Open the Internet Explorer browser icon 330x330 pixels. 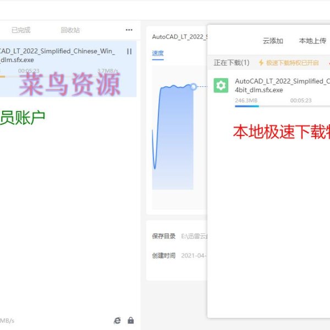(x=117, y=320)
